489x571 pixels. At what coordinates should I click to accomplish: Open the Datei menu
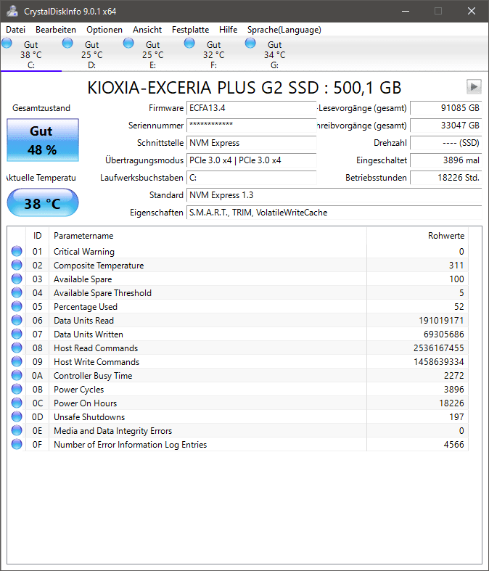[x=16, y=30]
